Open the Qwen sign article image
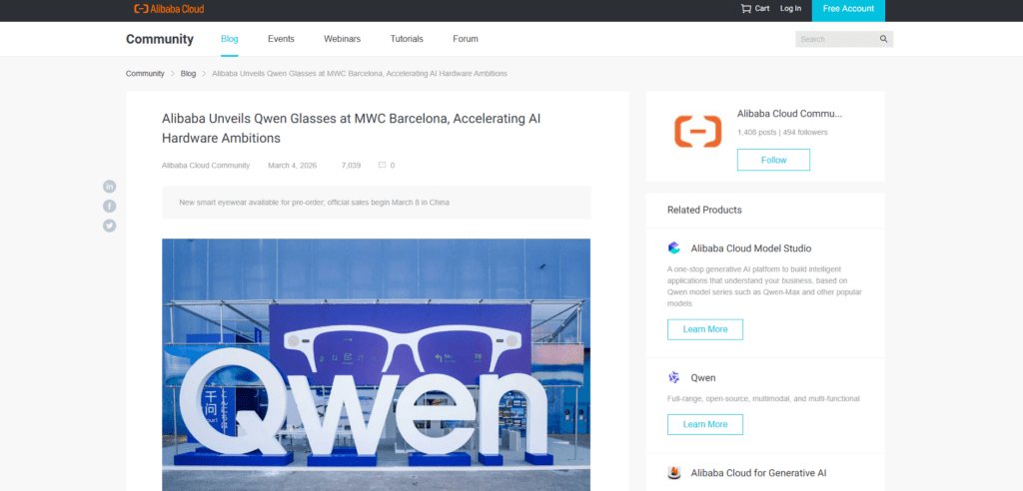Screen dimensions: 1023x491 pos(377,364)
